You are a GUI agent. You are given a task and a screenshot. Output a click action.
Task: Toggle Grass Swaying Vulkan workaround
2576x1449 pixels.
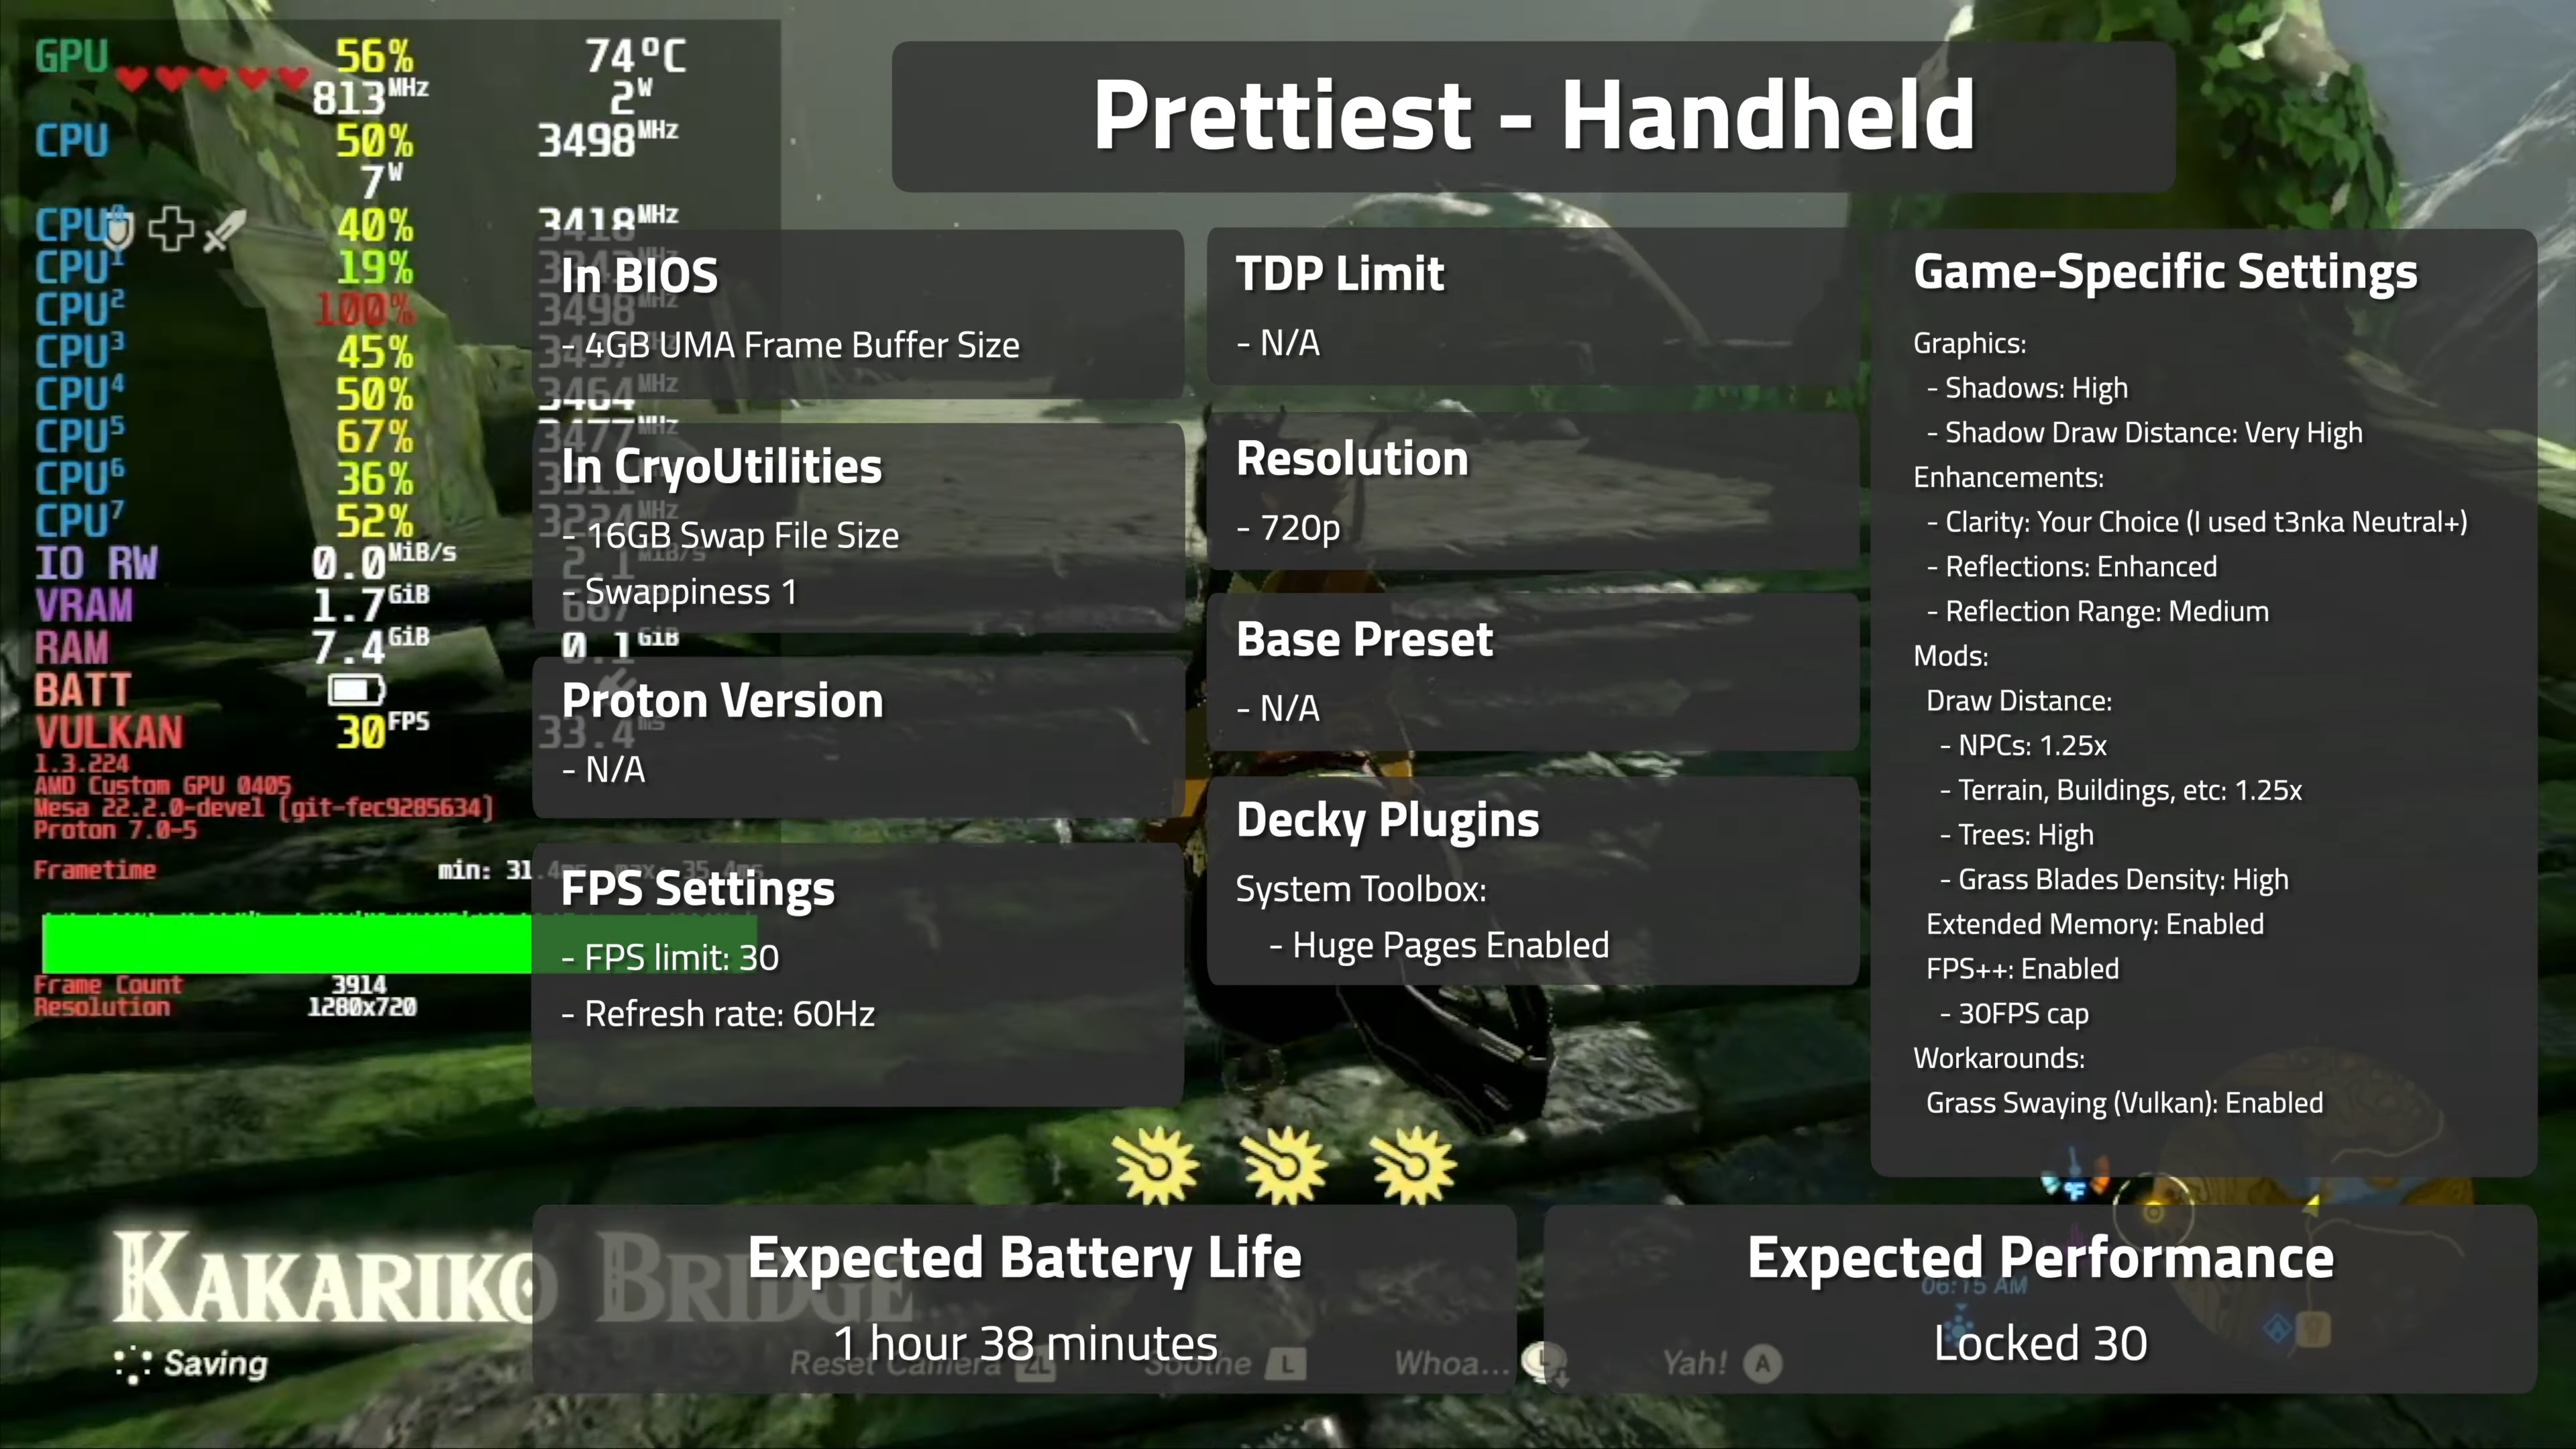[x=2123, y=1102]
